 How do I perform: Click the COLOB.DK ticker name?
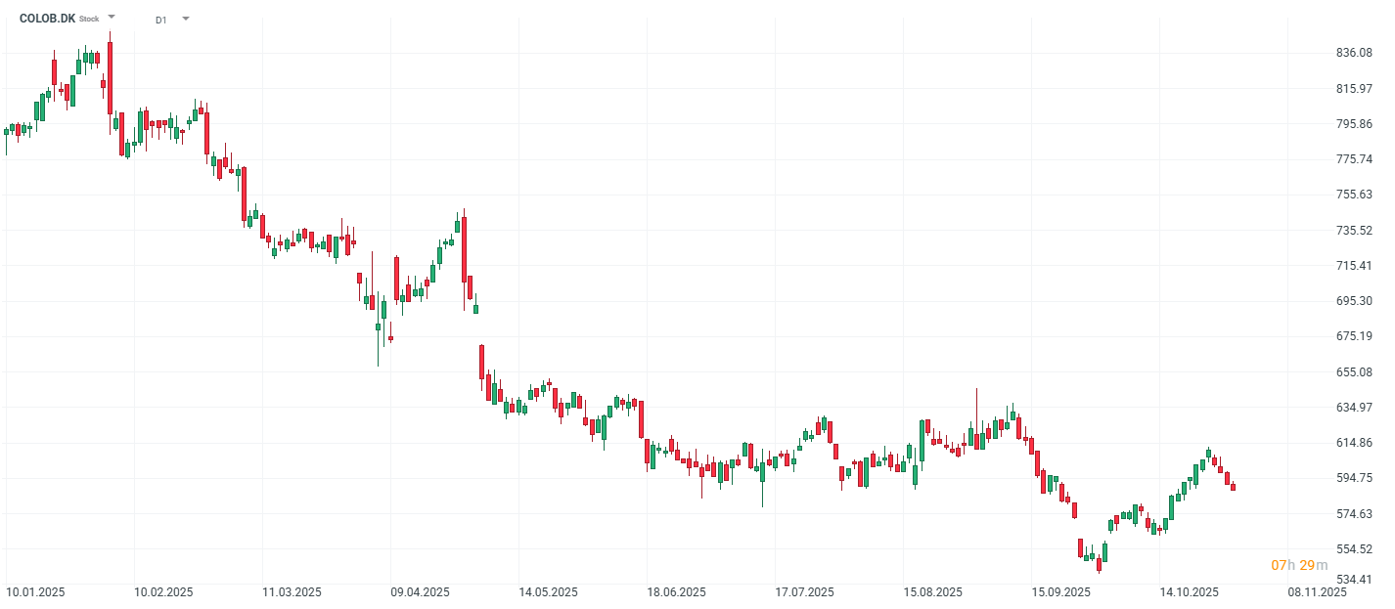coord(47,18)
